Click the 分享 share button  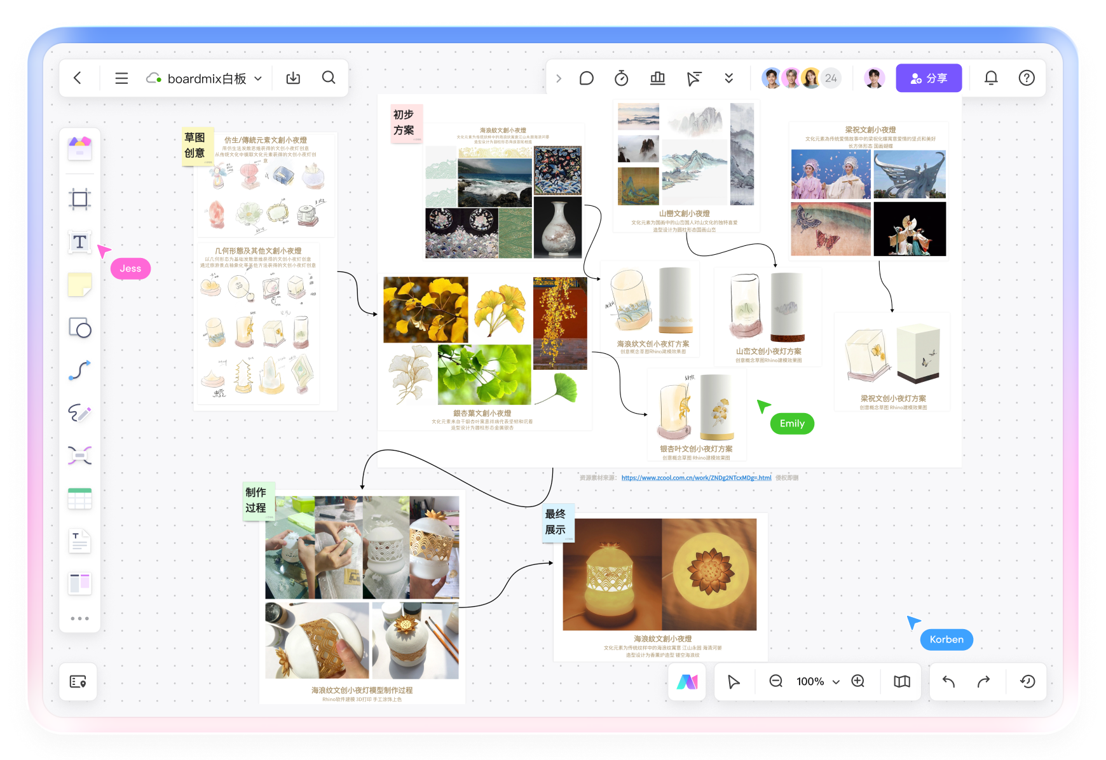click(928, 78)
